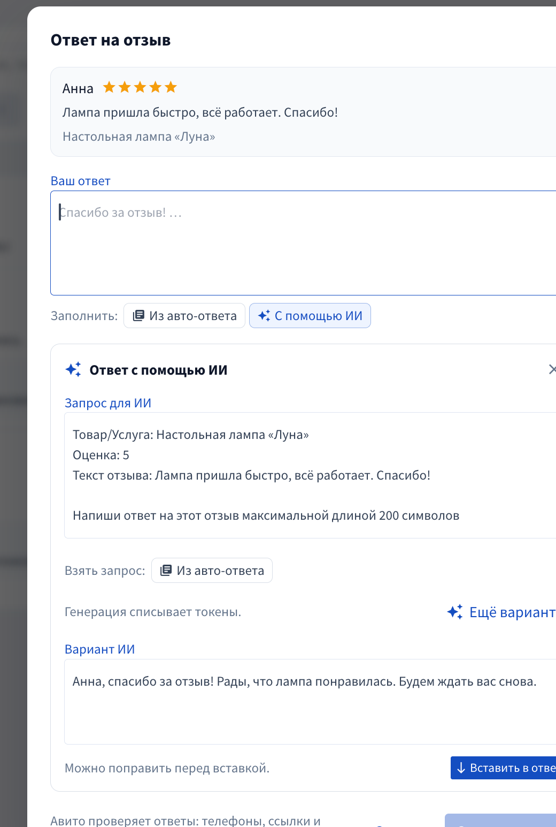Click the "С помощью ИИ" fill button

tap(310, 316)
